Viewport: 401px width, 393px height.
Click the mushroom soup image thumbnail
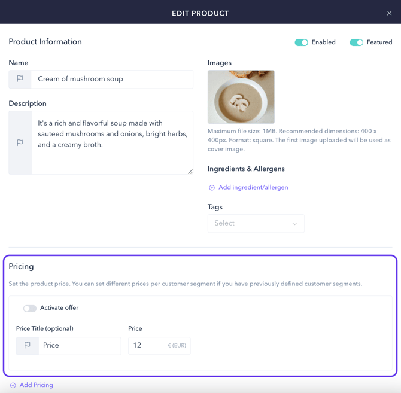pos(241,97)
